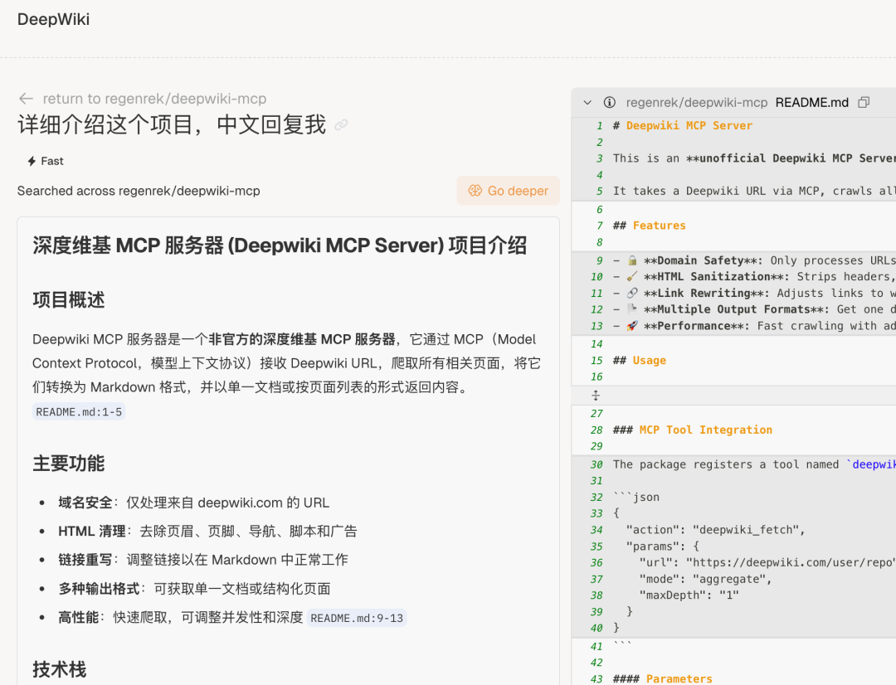Open the README.md:9-13 citation

pyautogui.click(x=357, y=618)
